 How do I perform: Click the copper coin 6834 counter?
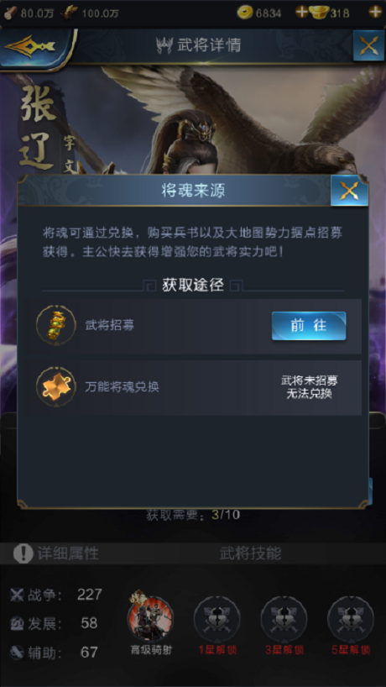[x=259, y=13]
